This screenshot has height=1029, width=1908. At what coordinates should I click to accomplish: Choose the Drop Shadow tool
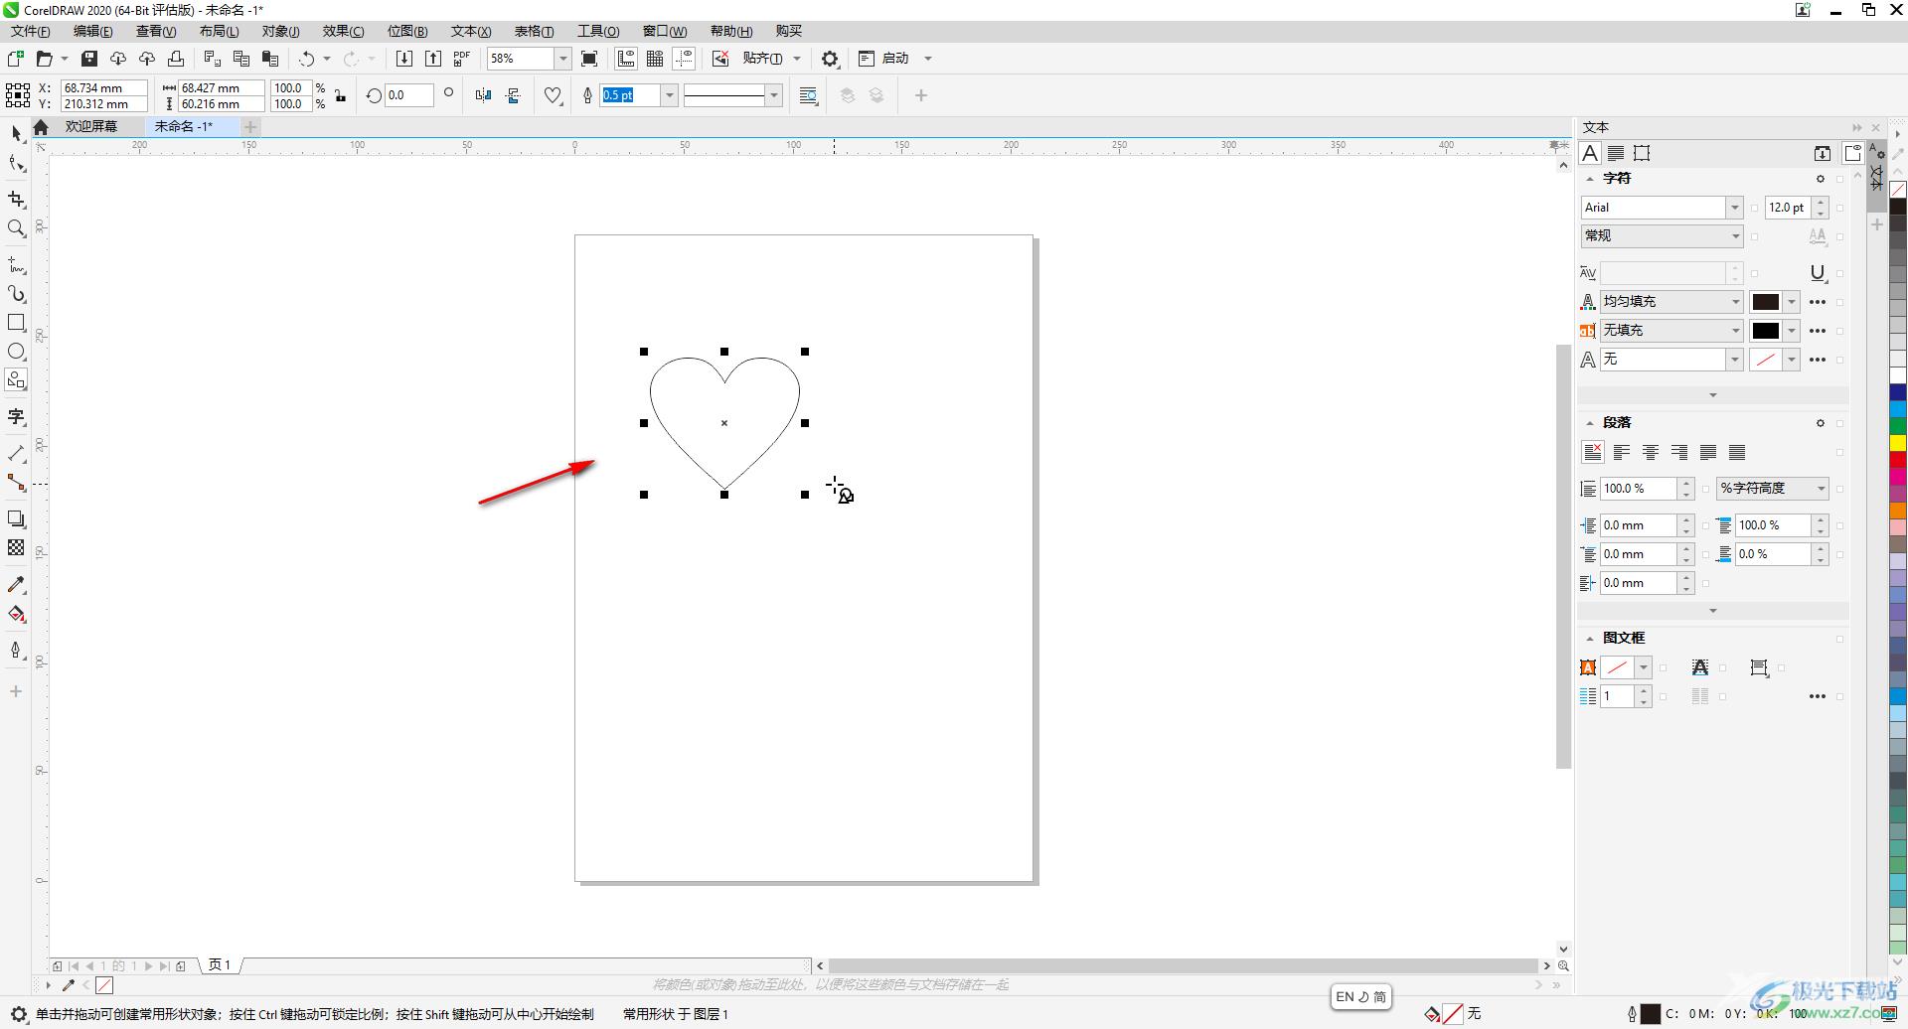pyautogui.click(x=16, y=518)
